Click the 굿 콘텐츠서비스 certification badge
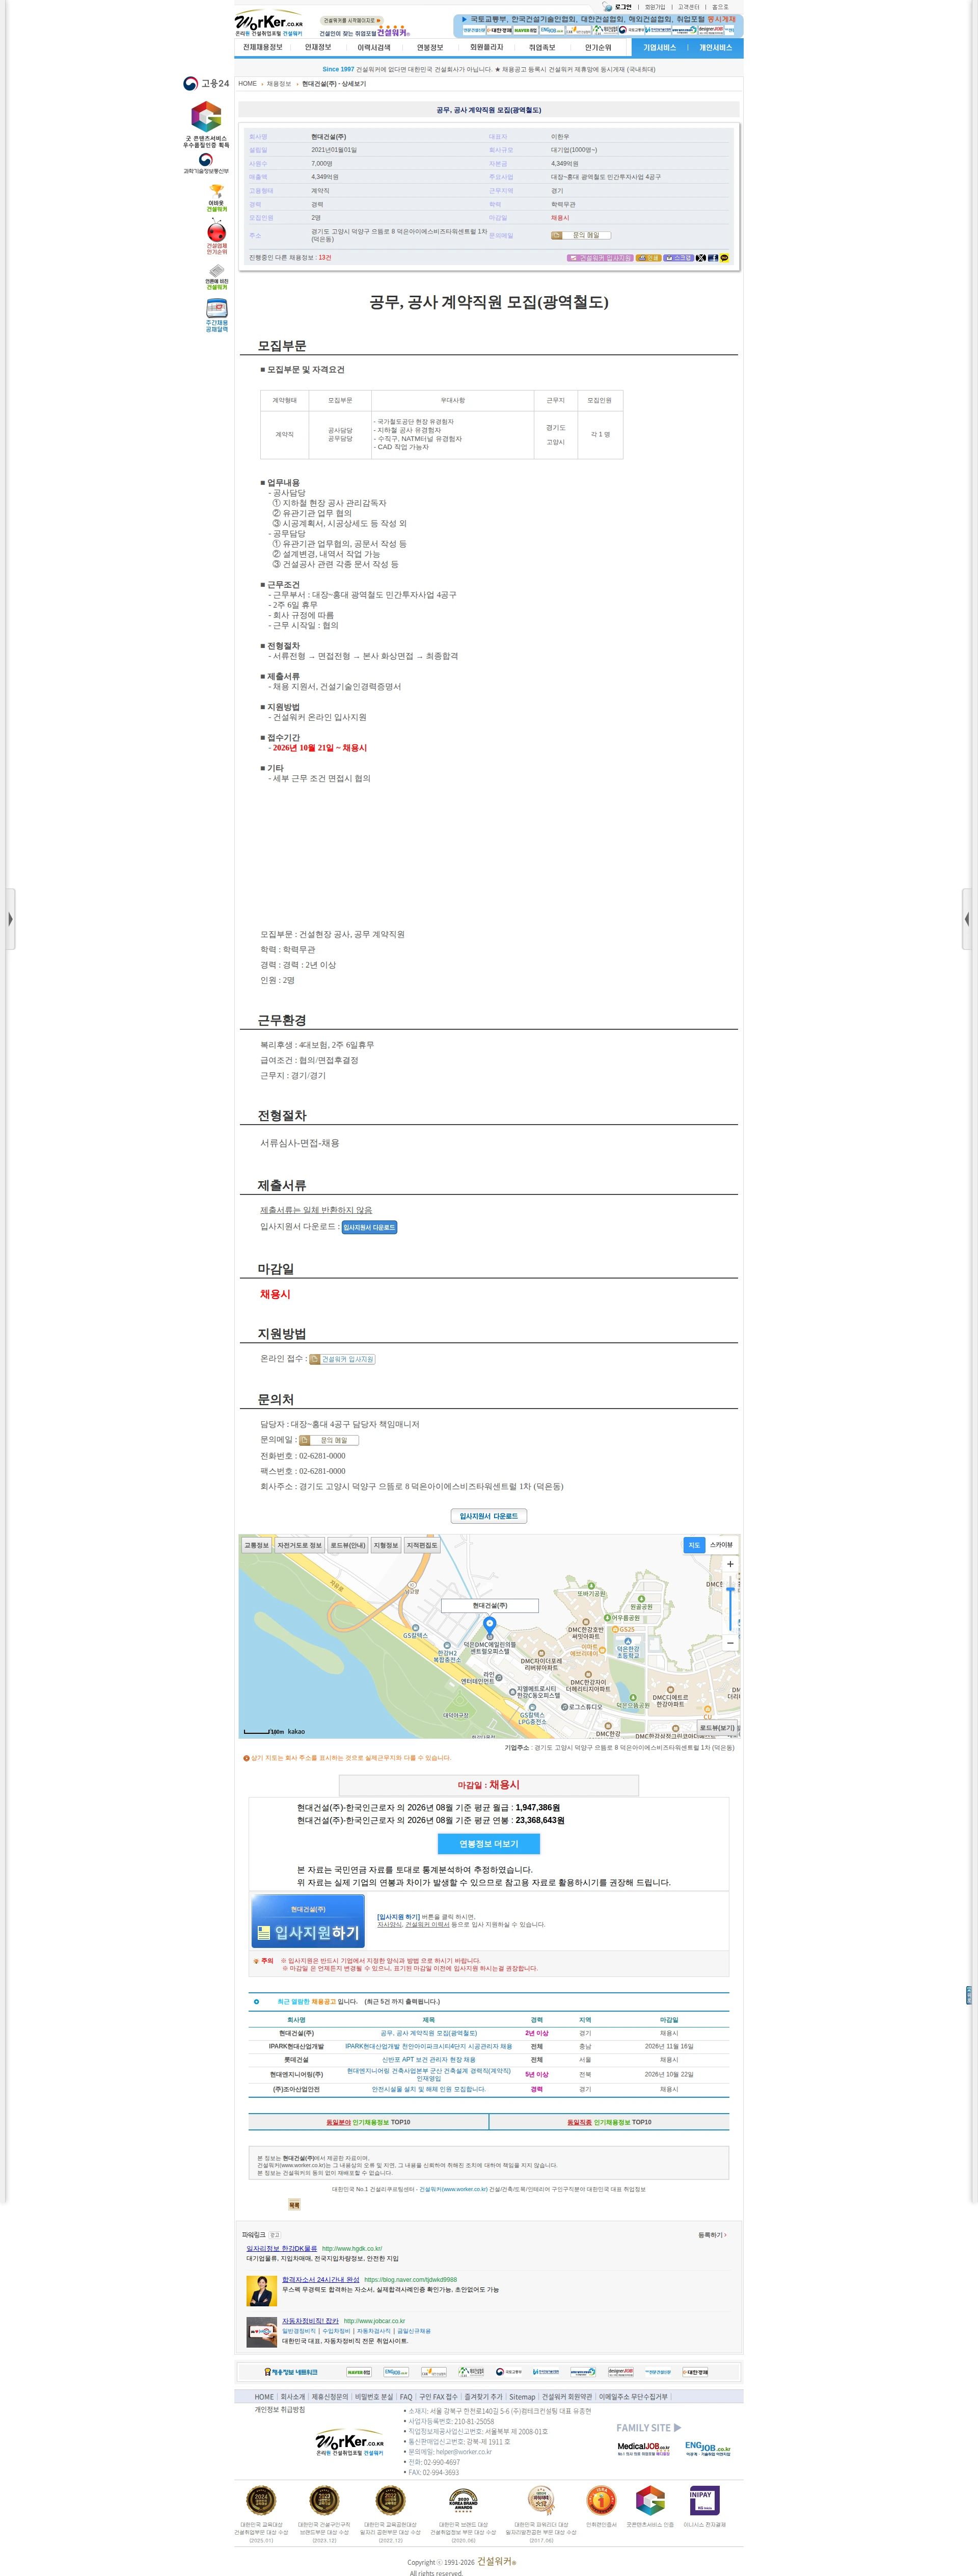This screenshot has width=978, height=2576. pyautogui.click(x=206, y=124)
